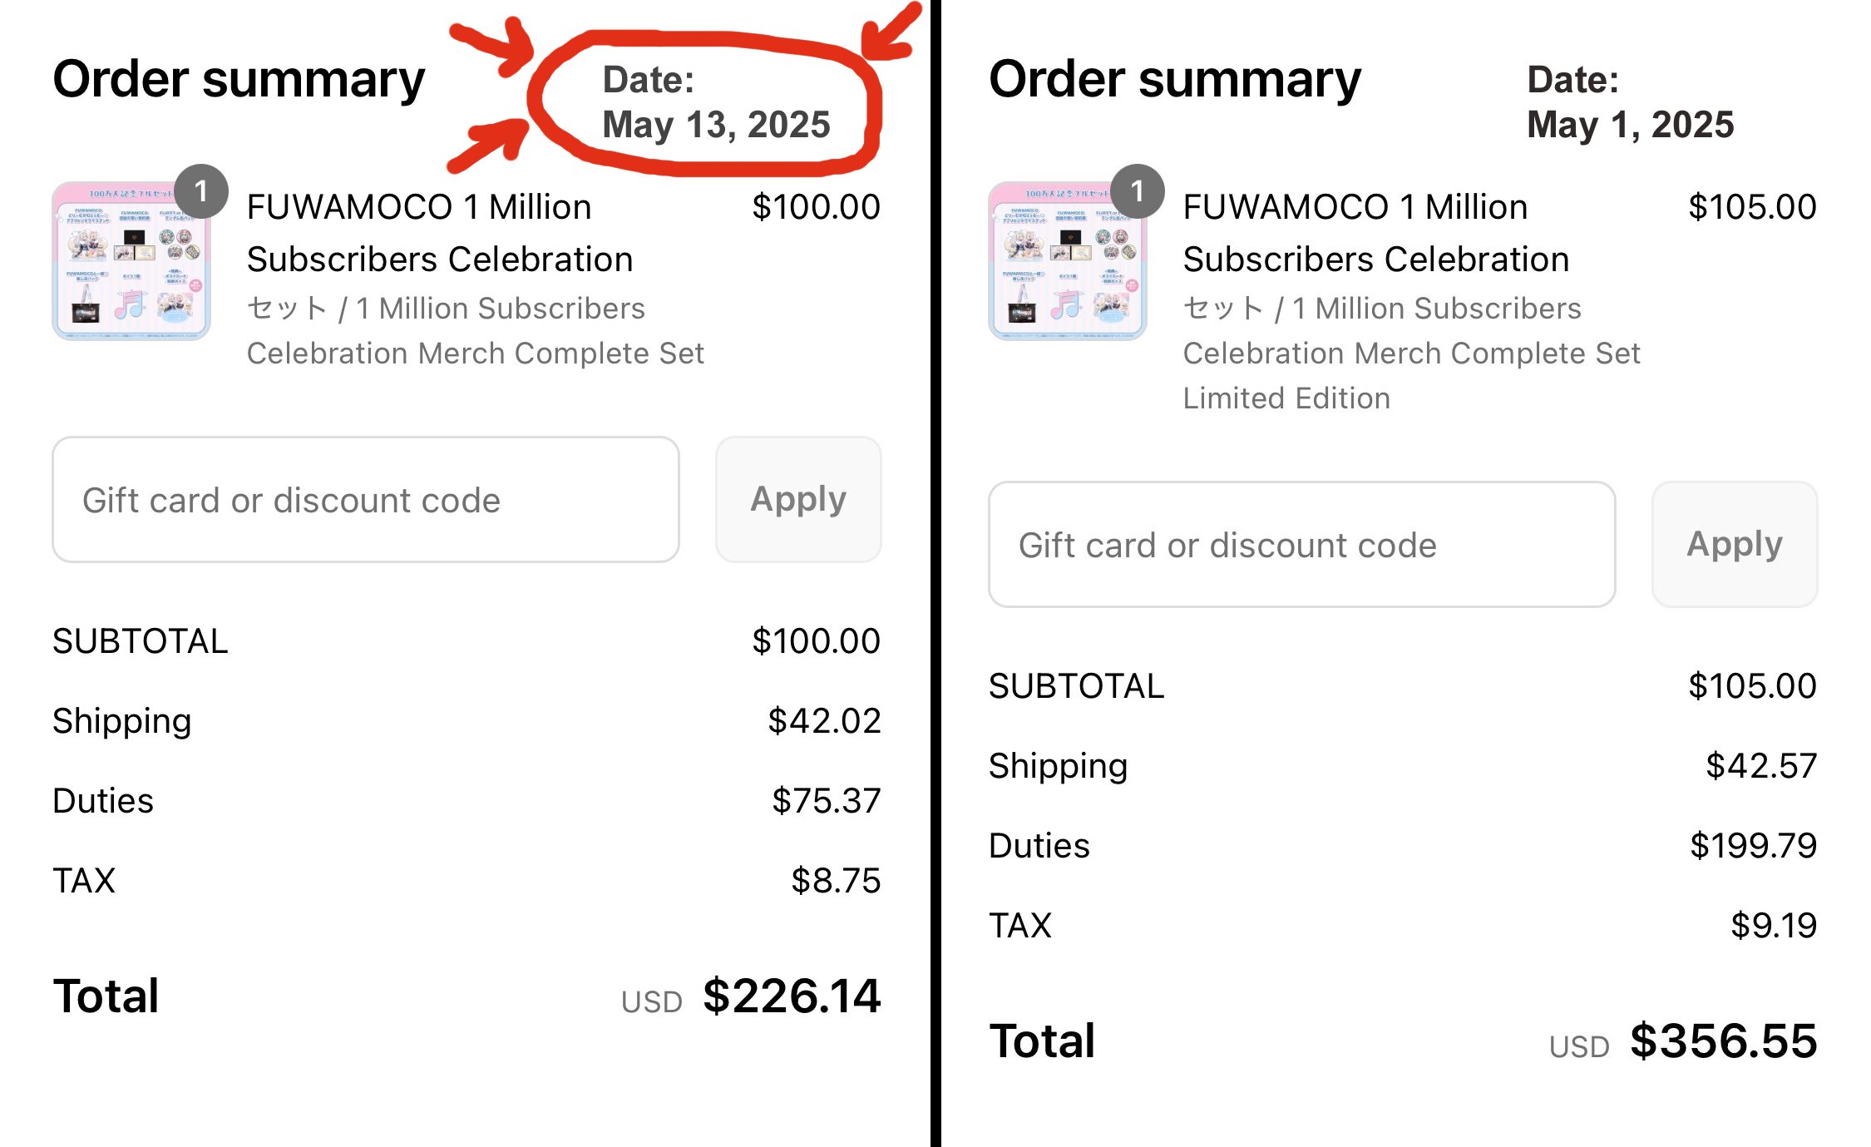
Task: Click the $42.02 shipping amount
Action: 823,720
